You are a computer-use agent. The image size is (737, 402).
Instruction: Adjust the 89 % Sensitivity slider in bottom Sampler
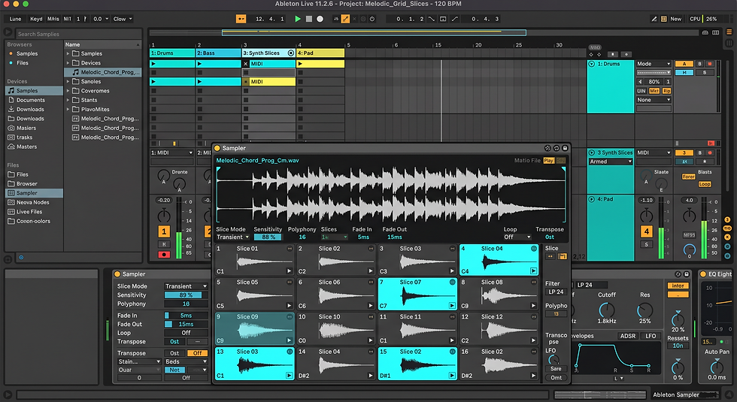(x=186, y=295)
